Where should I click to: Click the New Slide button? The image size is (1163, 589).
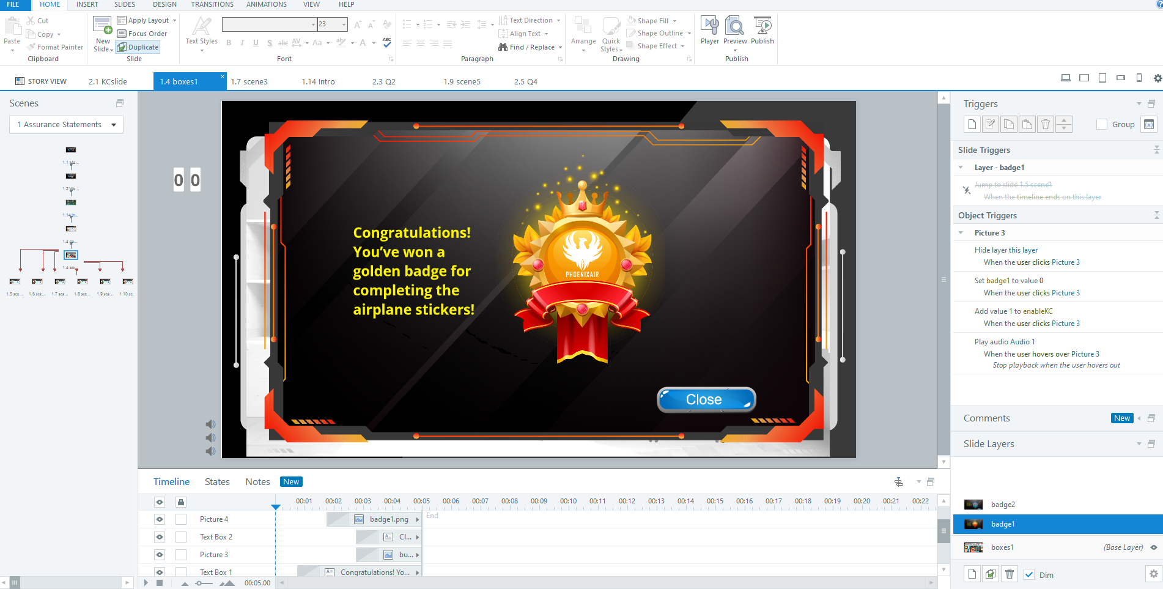103,34
